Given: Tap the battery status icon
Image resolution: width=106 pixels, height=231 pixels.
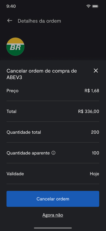Looking at the screenshot, I should 95,6.
